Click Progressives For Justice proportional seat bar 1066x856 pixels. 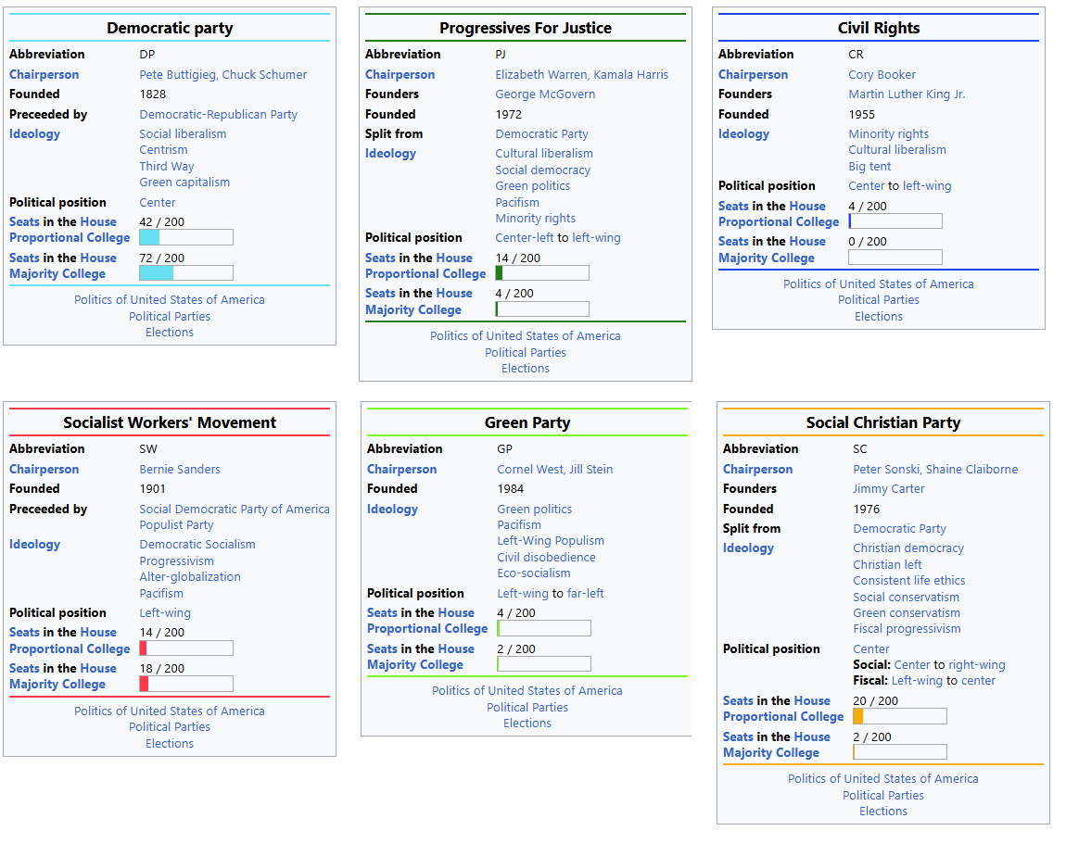pyautogui.click(x=542, y=273)
